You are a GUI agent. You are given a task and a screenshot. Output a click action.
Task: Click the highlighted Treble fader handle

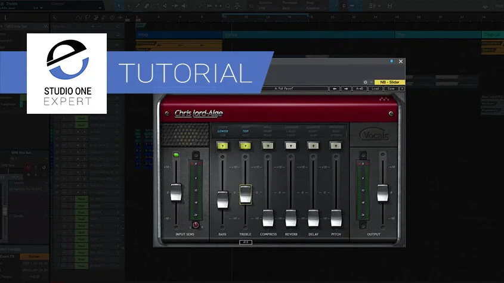pyautogui.click(x=245, y=194)
